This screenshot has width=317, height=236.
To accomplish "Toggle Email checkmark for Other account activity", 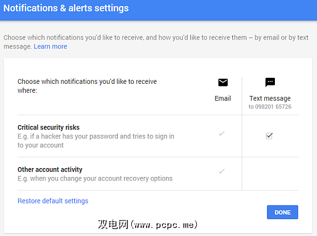I will click(x=222, y=172).
